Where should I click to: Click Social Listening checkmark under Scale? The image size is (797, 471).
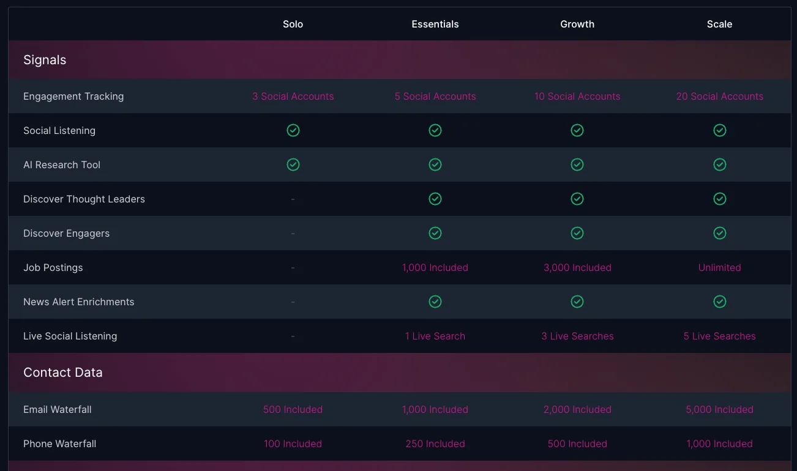click(x=720, y=130)
